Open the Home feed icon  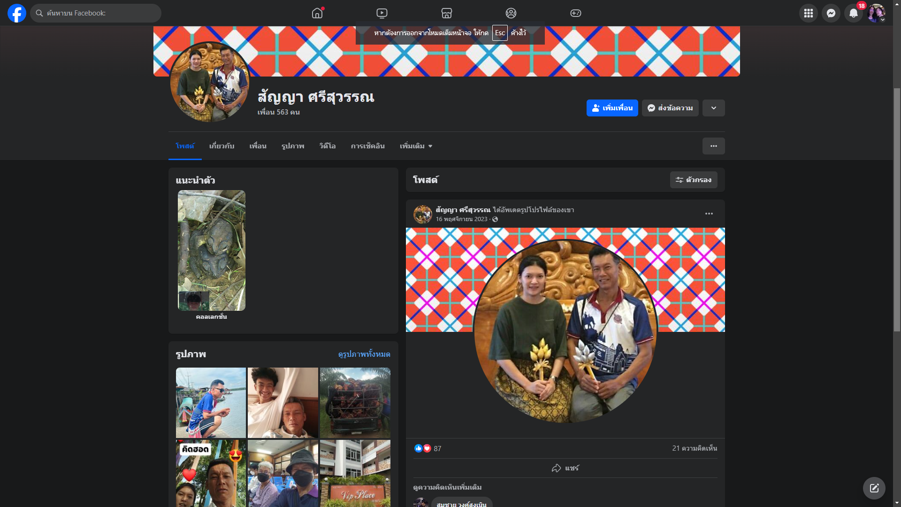point(317,13)
